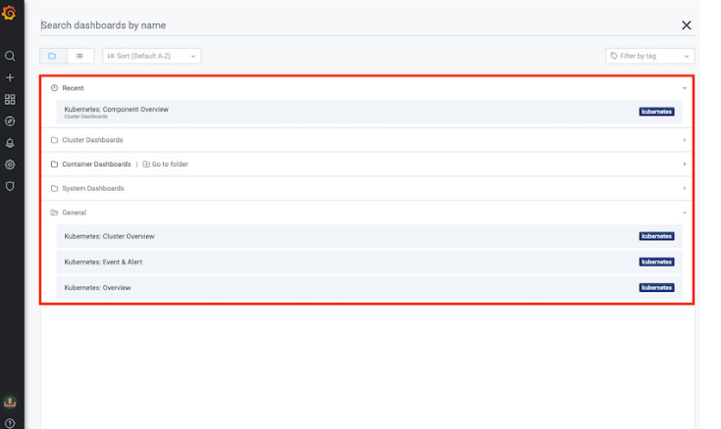Click the Cluster Dashboards folder label

92,140
